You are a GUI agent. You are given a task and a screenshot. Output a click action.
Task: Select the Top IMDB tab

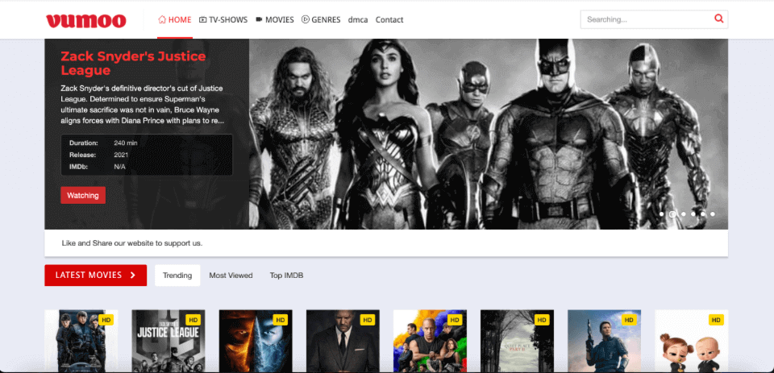point(286,276)
